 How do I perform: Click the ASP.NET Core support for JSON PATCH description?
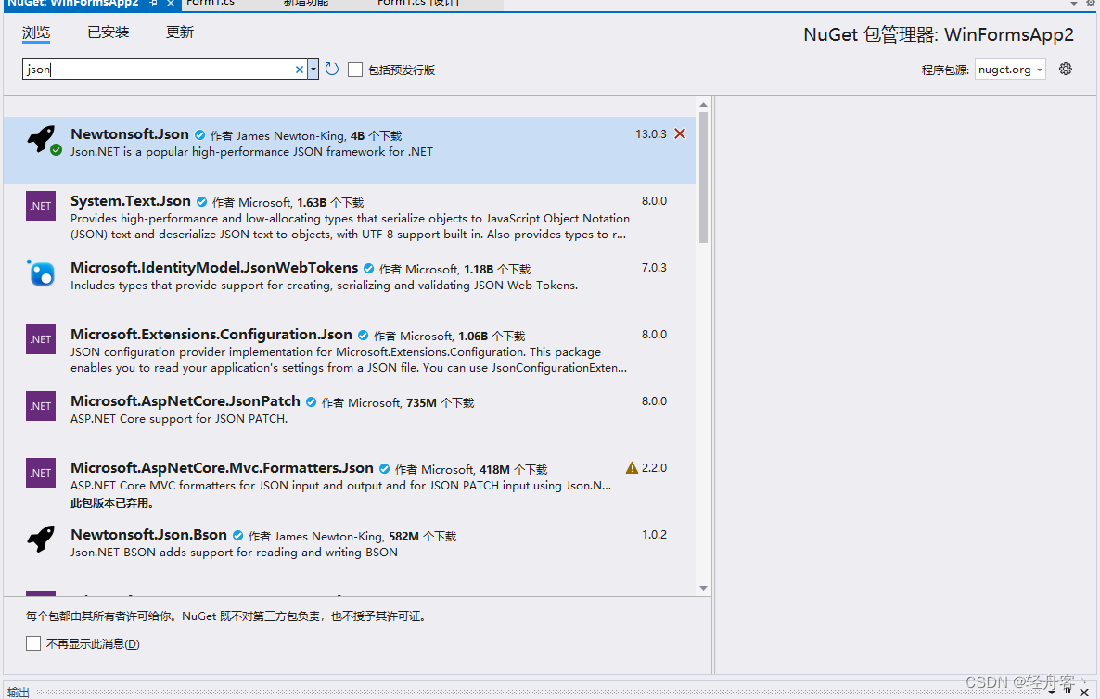(x=179, y=419)
